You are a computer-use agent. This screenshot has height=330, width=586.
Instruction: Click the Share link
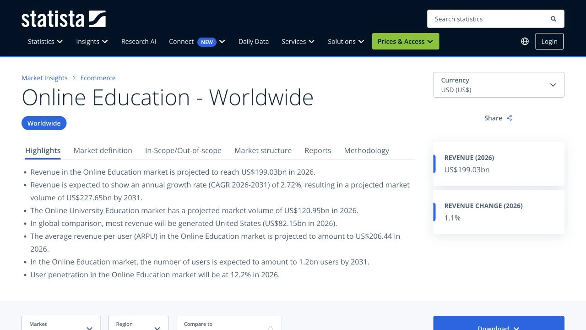point(498,118)
